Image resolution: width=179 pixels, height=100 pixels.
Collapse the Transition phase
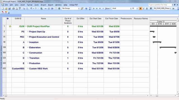click(28, 58)
